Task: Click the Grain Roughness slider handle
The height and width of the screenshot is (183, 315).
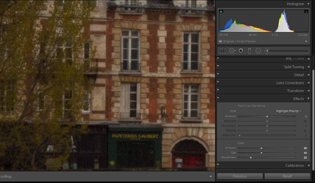Action: point(250,157)
